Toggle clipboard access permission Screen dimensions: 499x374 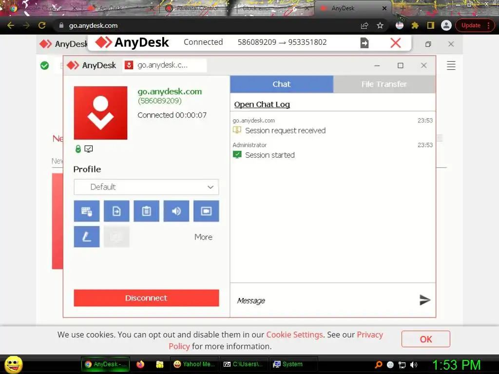tap(146, 211)
